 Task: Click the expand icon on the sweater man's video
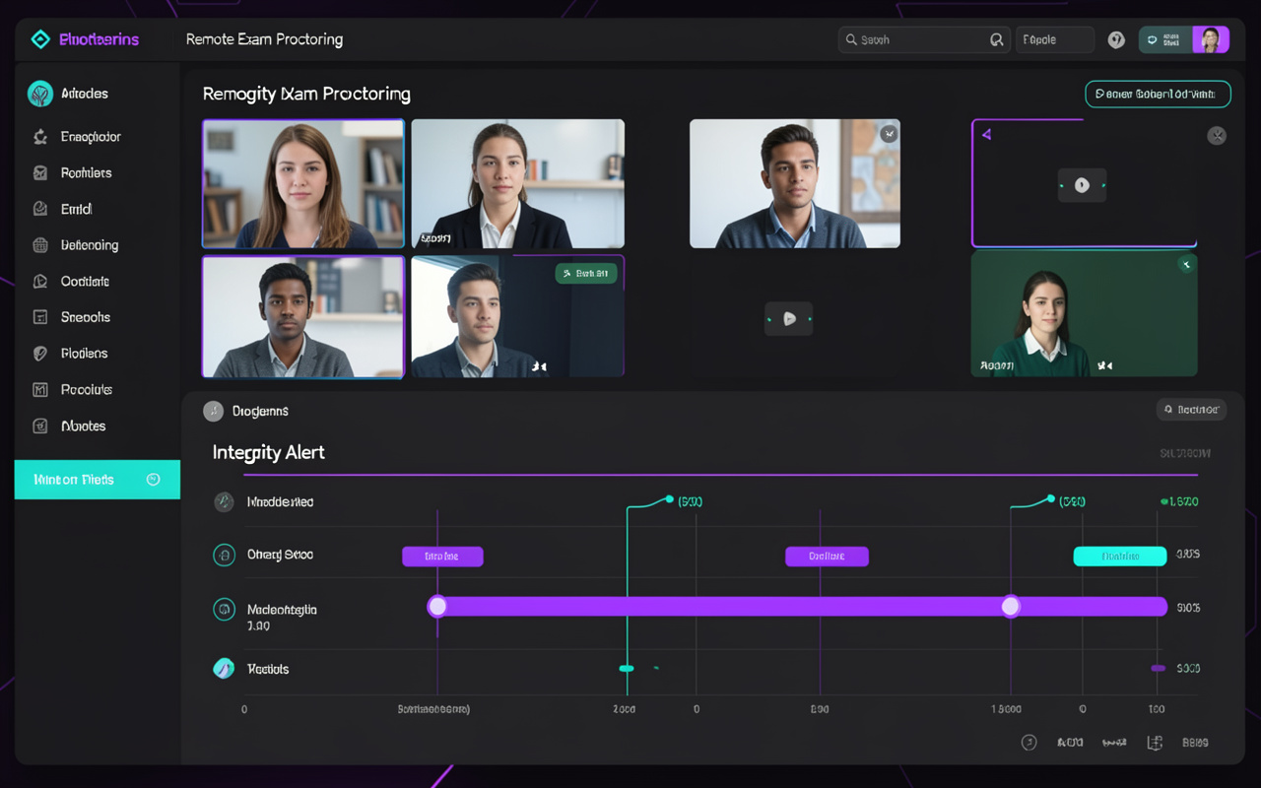tap(889, 132)
